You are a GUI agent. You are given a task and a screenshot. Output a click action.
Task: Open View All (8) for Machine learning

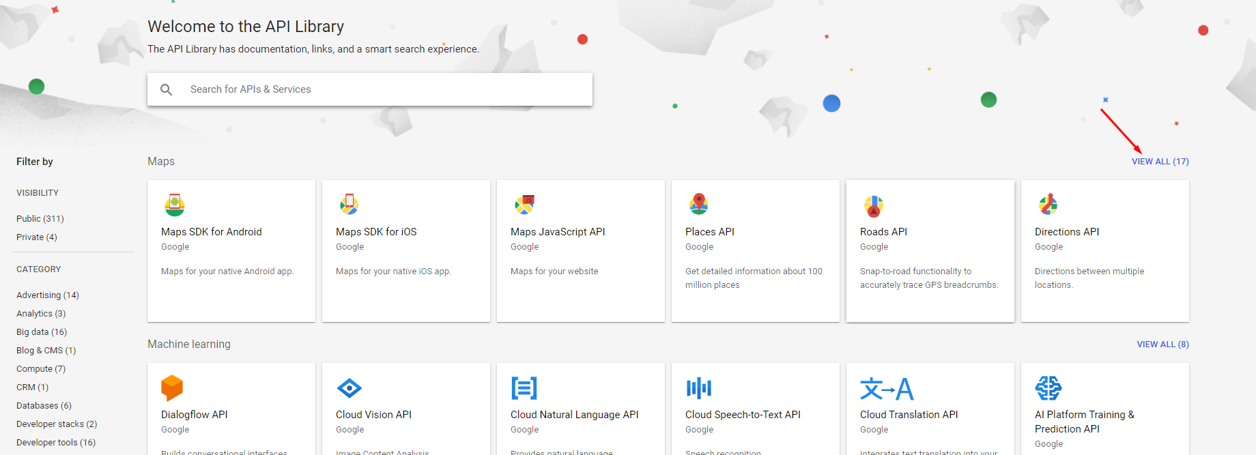click(1162, 344)
